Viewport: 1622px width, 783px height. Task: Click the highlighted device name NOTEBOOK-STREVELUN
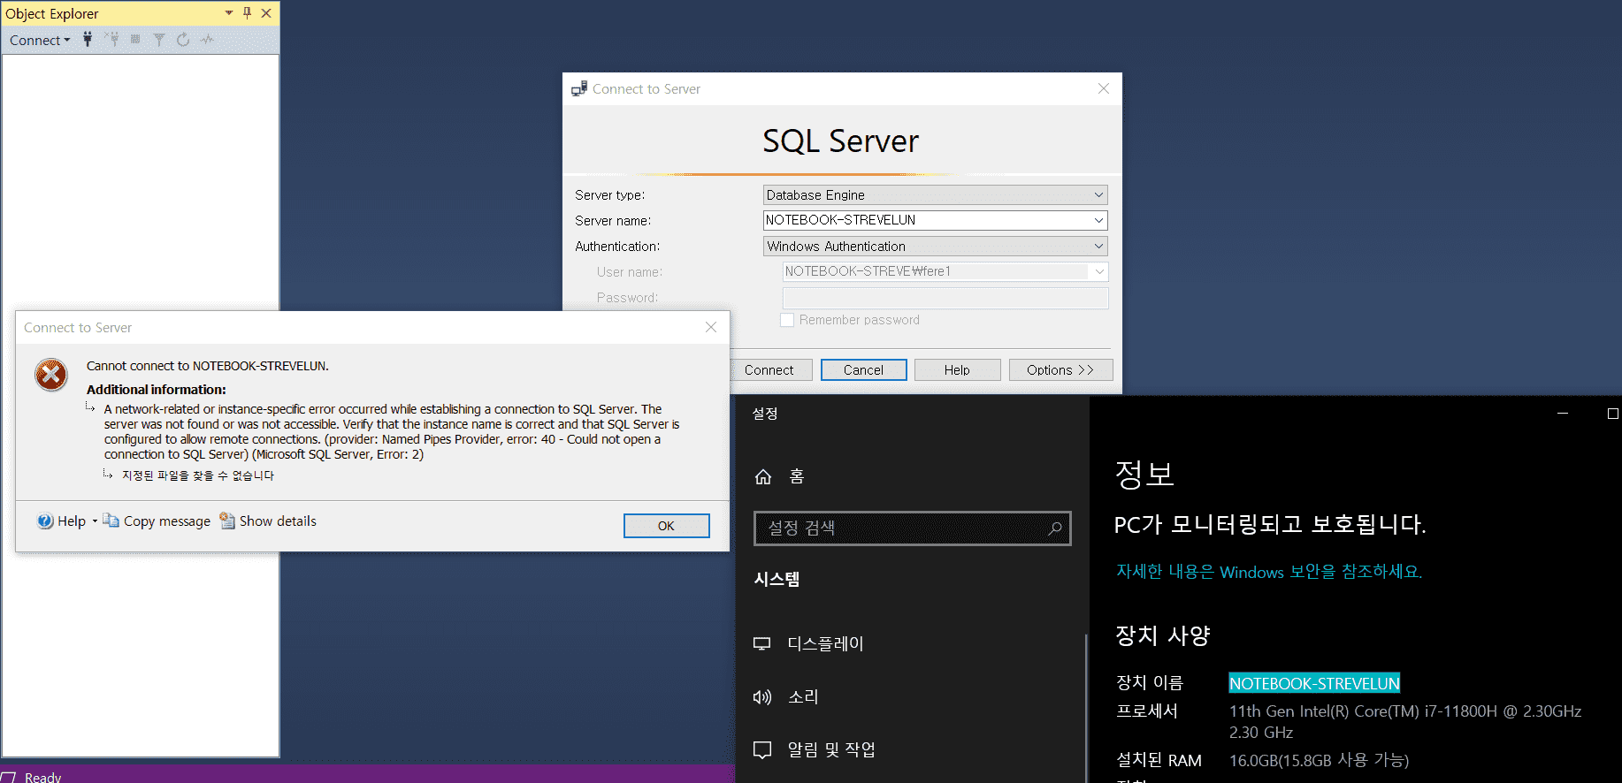click(x=1315, y=683)
